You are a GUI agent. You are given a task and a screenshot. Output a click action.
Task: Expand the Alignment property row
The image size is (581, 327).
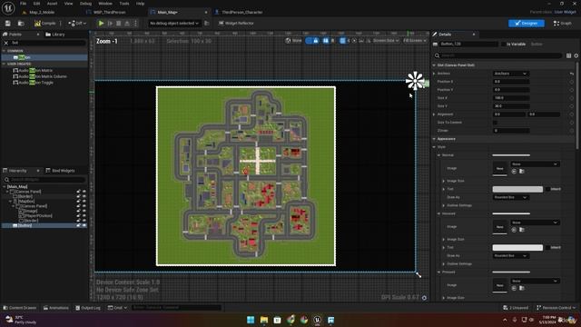[x=434, y=114]
